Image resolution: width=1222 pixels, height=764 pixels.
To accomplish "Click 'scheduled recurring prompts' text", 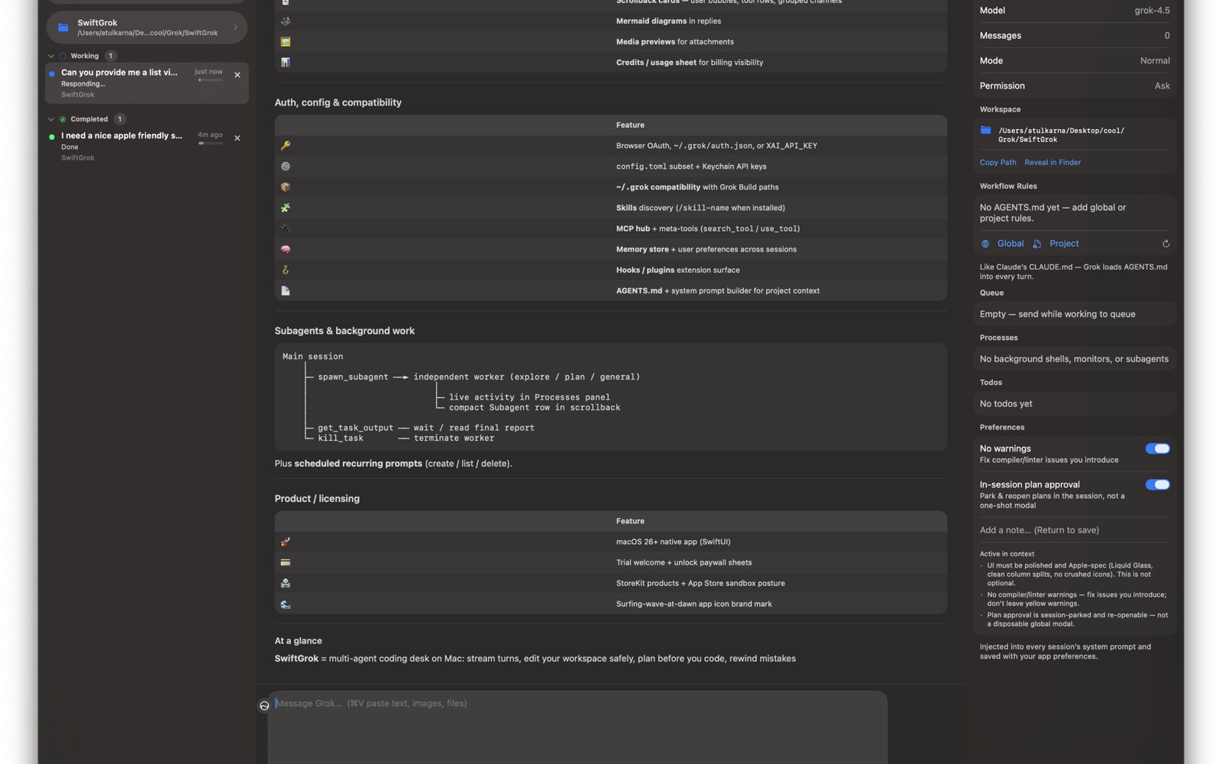I will pos(358,464).
